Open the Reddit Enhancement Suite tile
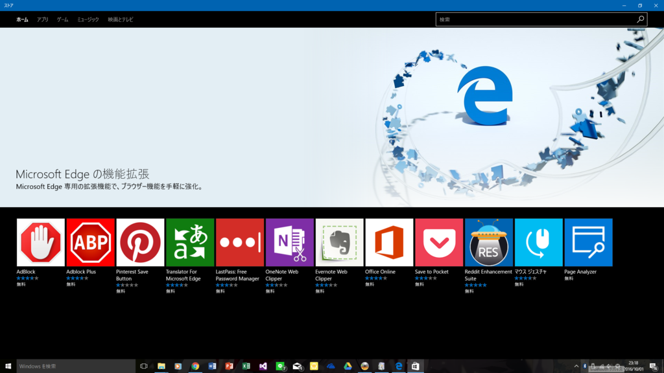The image size is (664, 373). coord(489,242)
